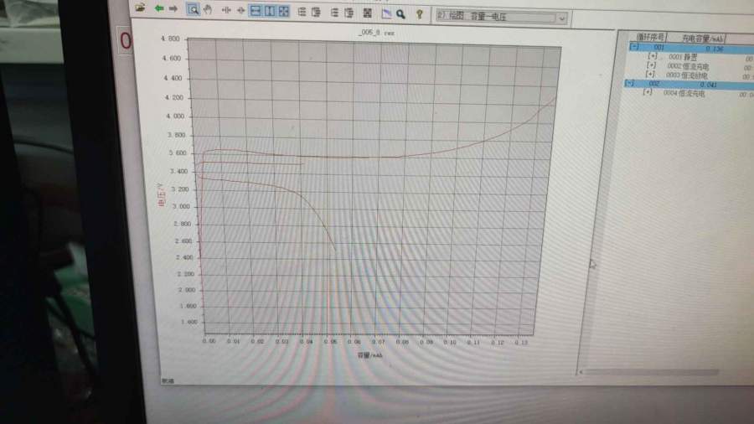754x424 pixels.
Task: Click the first list-layout toolbar icon
Action: click(302, 12)
